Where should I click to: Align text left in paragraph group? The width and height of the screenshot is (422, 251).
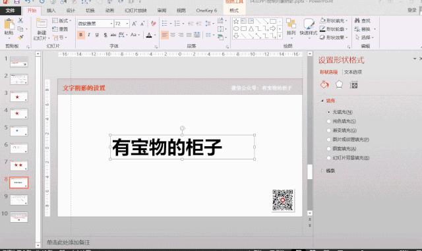click(x=165, y=35)
